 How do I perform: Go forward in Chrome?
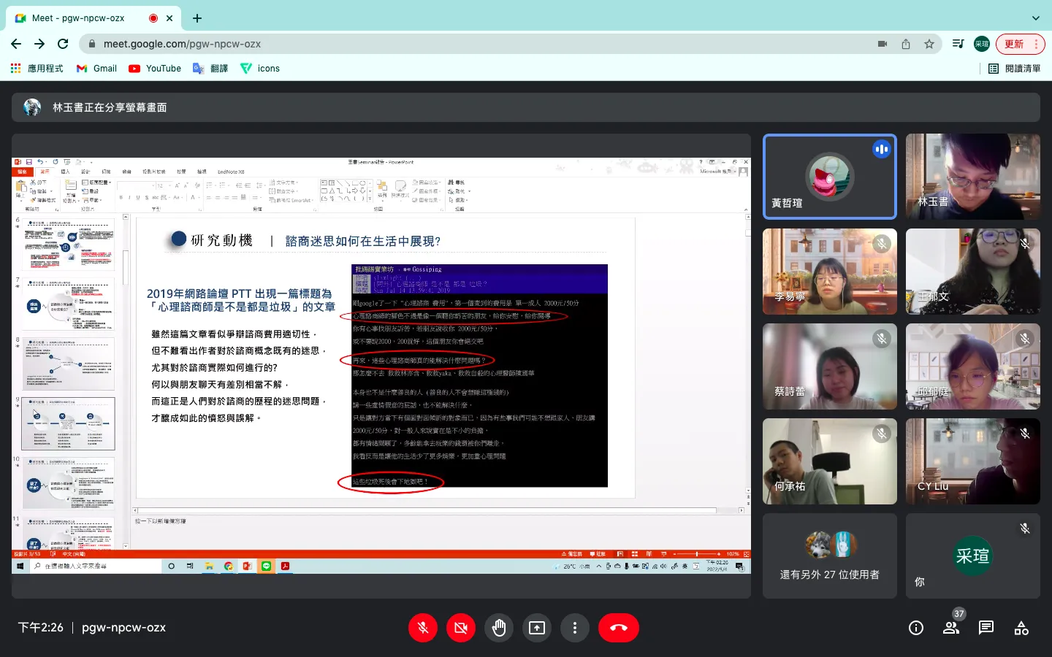39,44
